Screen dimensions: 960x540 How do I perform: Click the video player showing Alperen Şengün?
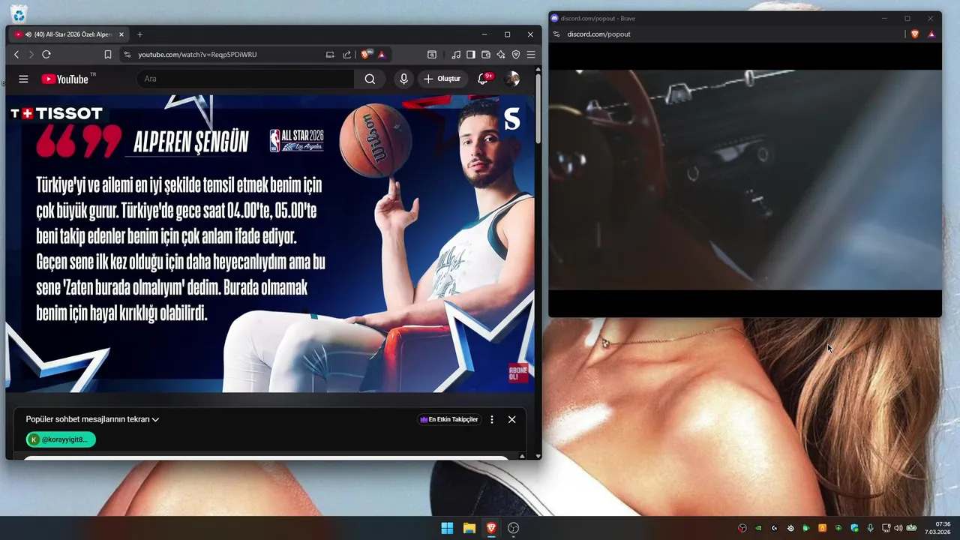(270, 243)
